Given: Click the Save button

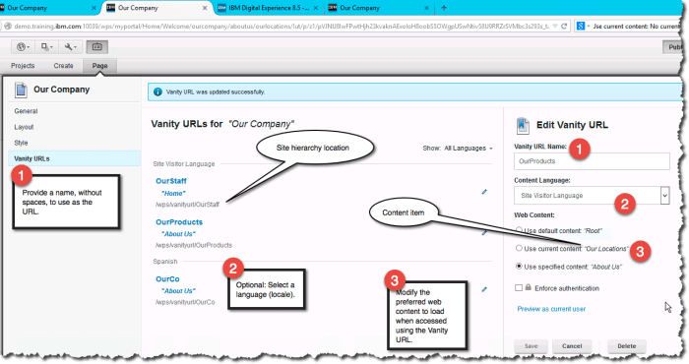Looking at the screenshot, I should tap(531, 346).
